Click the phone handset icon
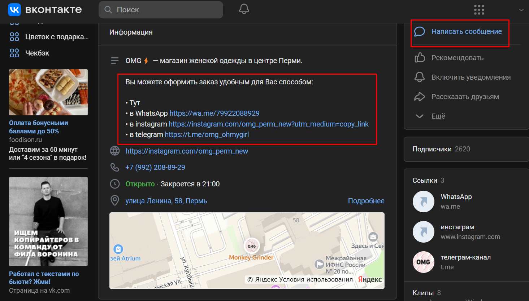This screenshot has height=301, width=529. (115, 167)
